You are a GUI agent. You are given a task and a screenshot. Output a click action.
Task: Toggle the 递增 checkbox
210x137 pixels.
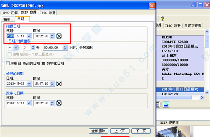(x=10, y=54)
